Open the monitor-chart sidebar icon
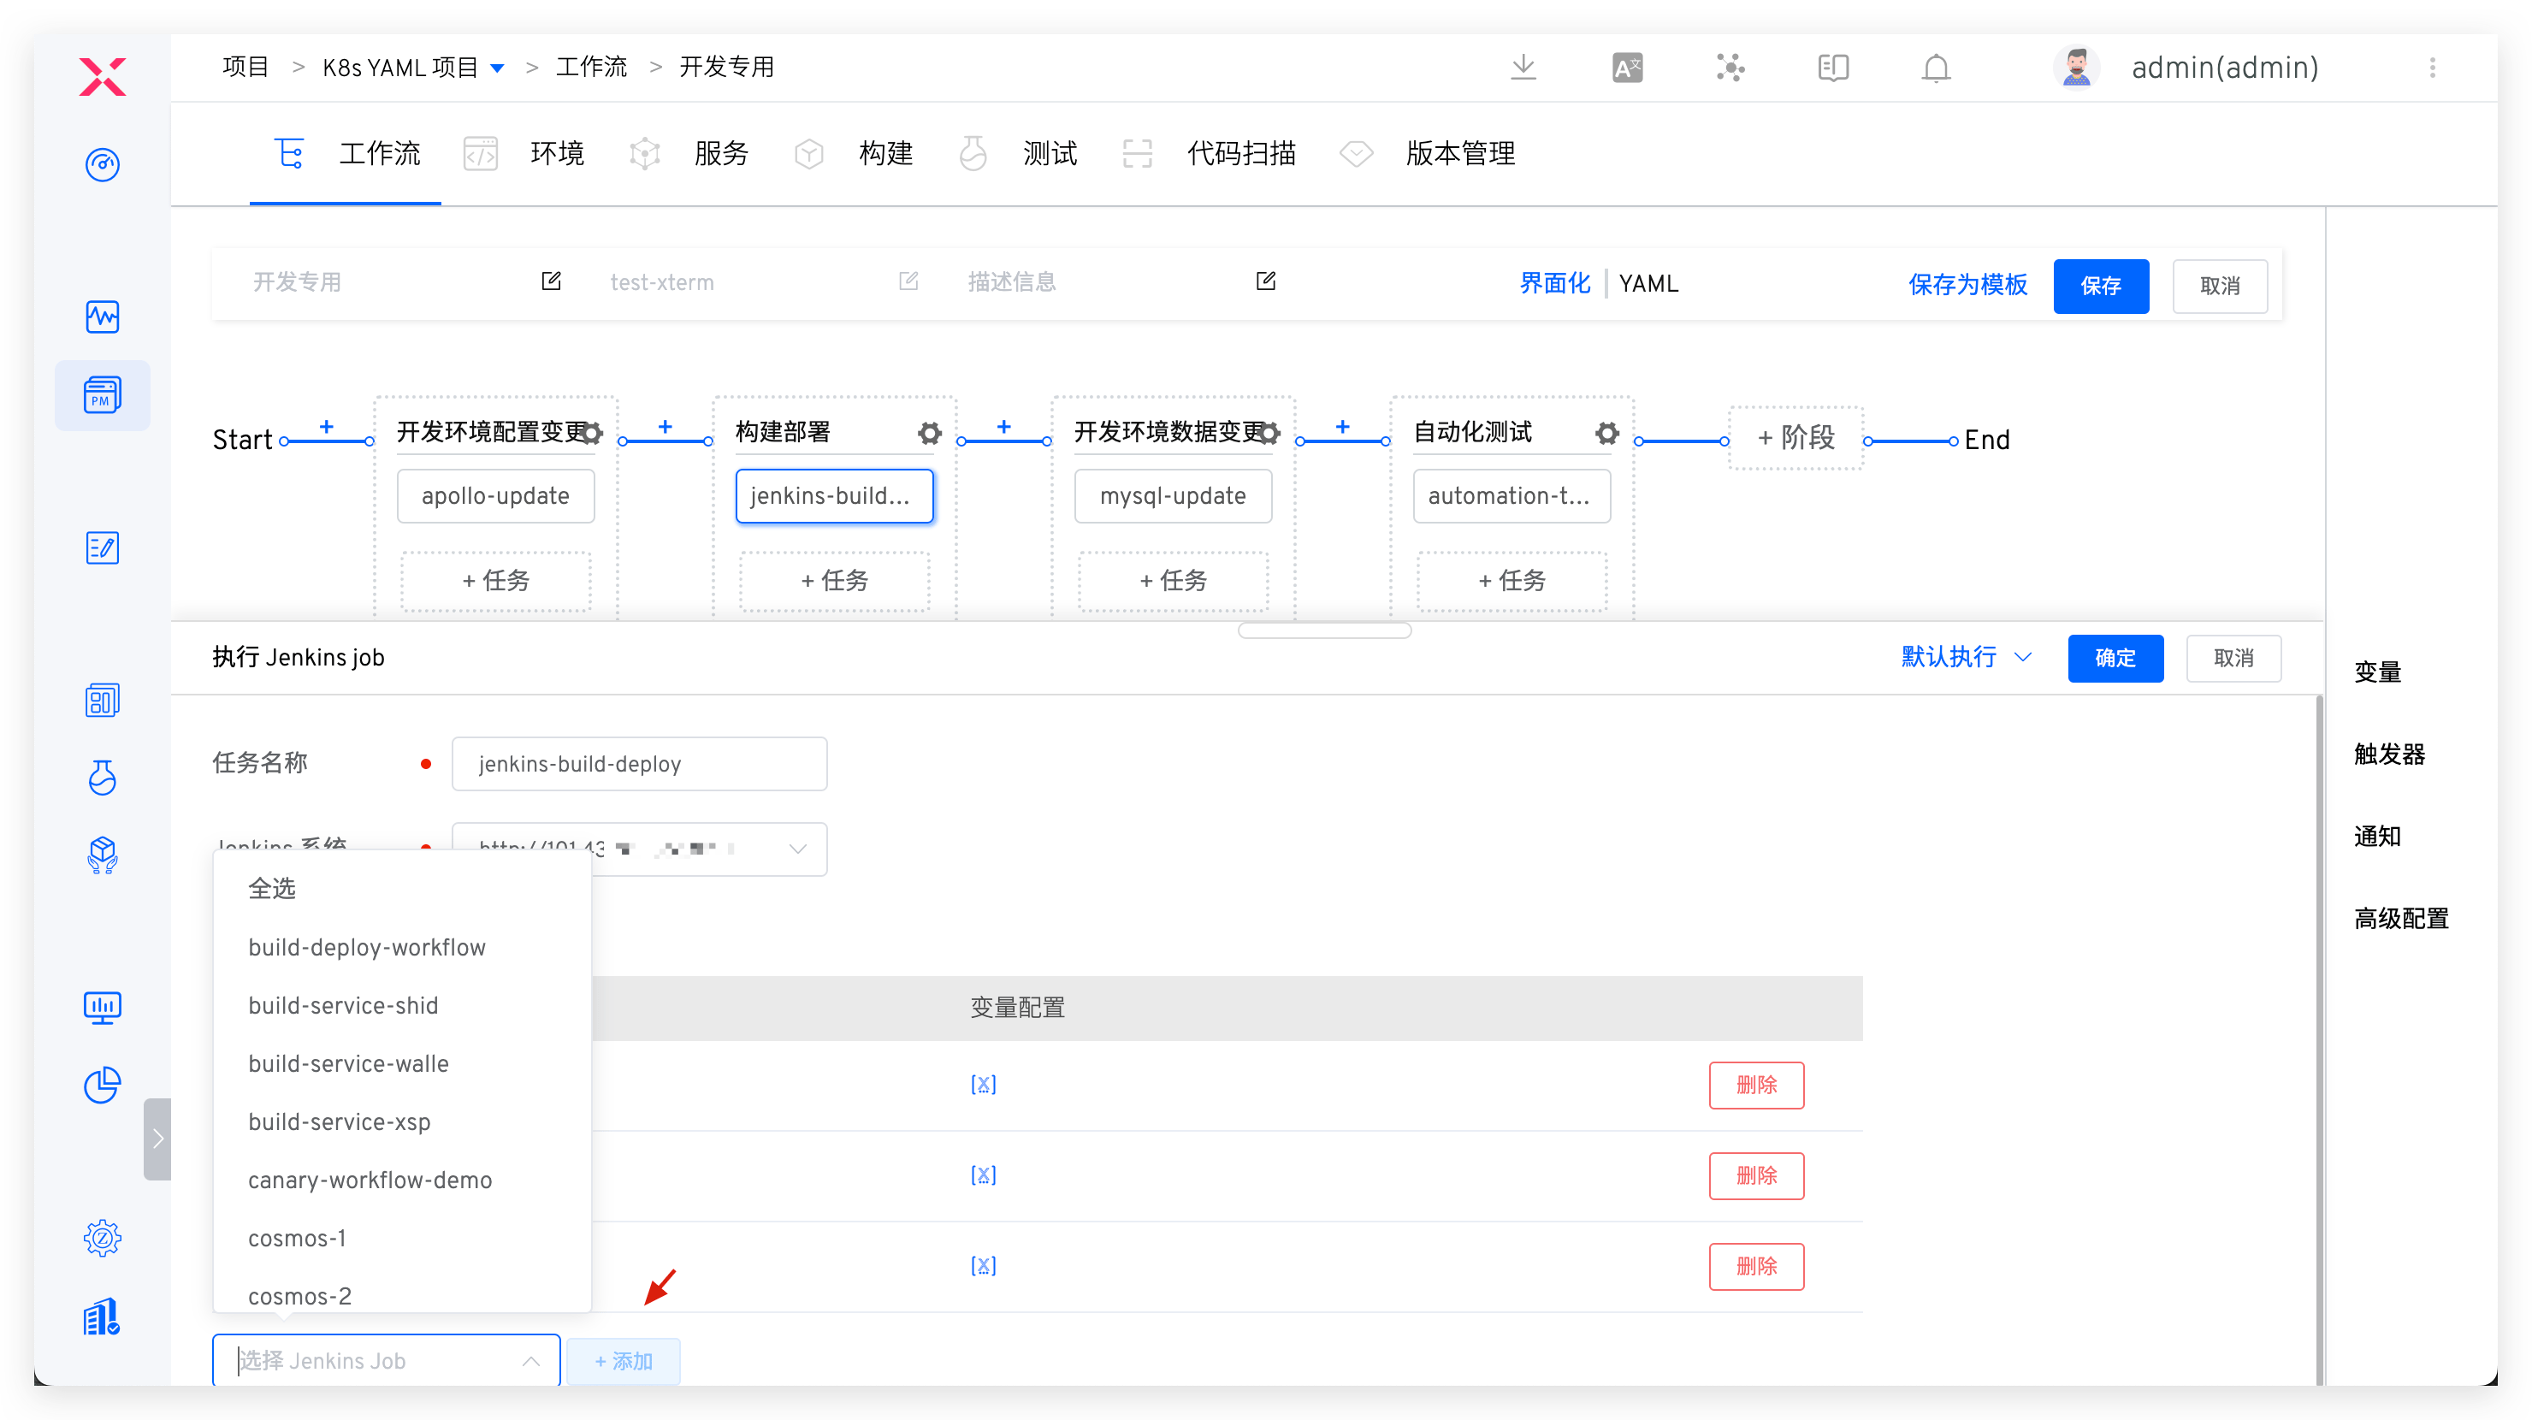Image resolution: width=2532 pixels, height=1420 pixels. 103,1008
